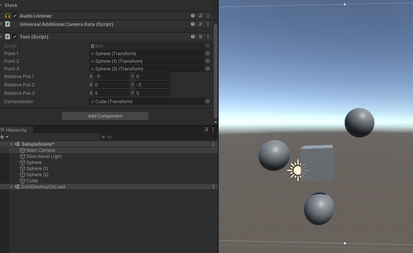Open help for Universal Additional Camera Data
Viewport: 413px width, 253px height.
(193, 24)
